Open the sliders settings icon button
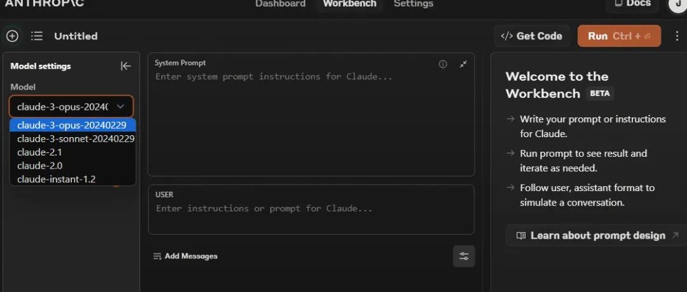 [x=464, y=256]
